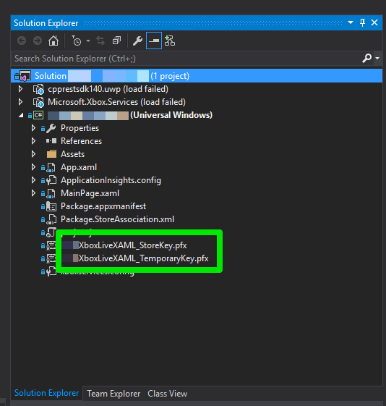Select cpprestsdk140.uwp (load failed) item
This screenshot has height=406, width=386.
click(x=108, y=89)
